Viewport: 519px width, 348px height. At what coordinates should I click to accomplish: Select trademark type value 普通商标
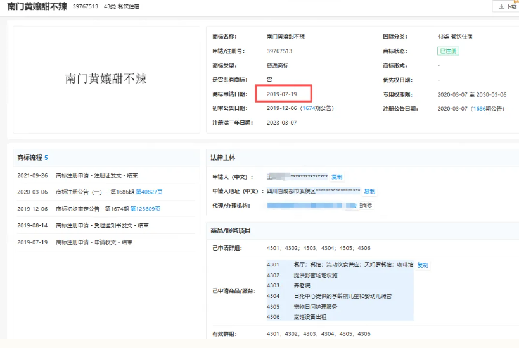tap(278, 65)
